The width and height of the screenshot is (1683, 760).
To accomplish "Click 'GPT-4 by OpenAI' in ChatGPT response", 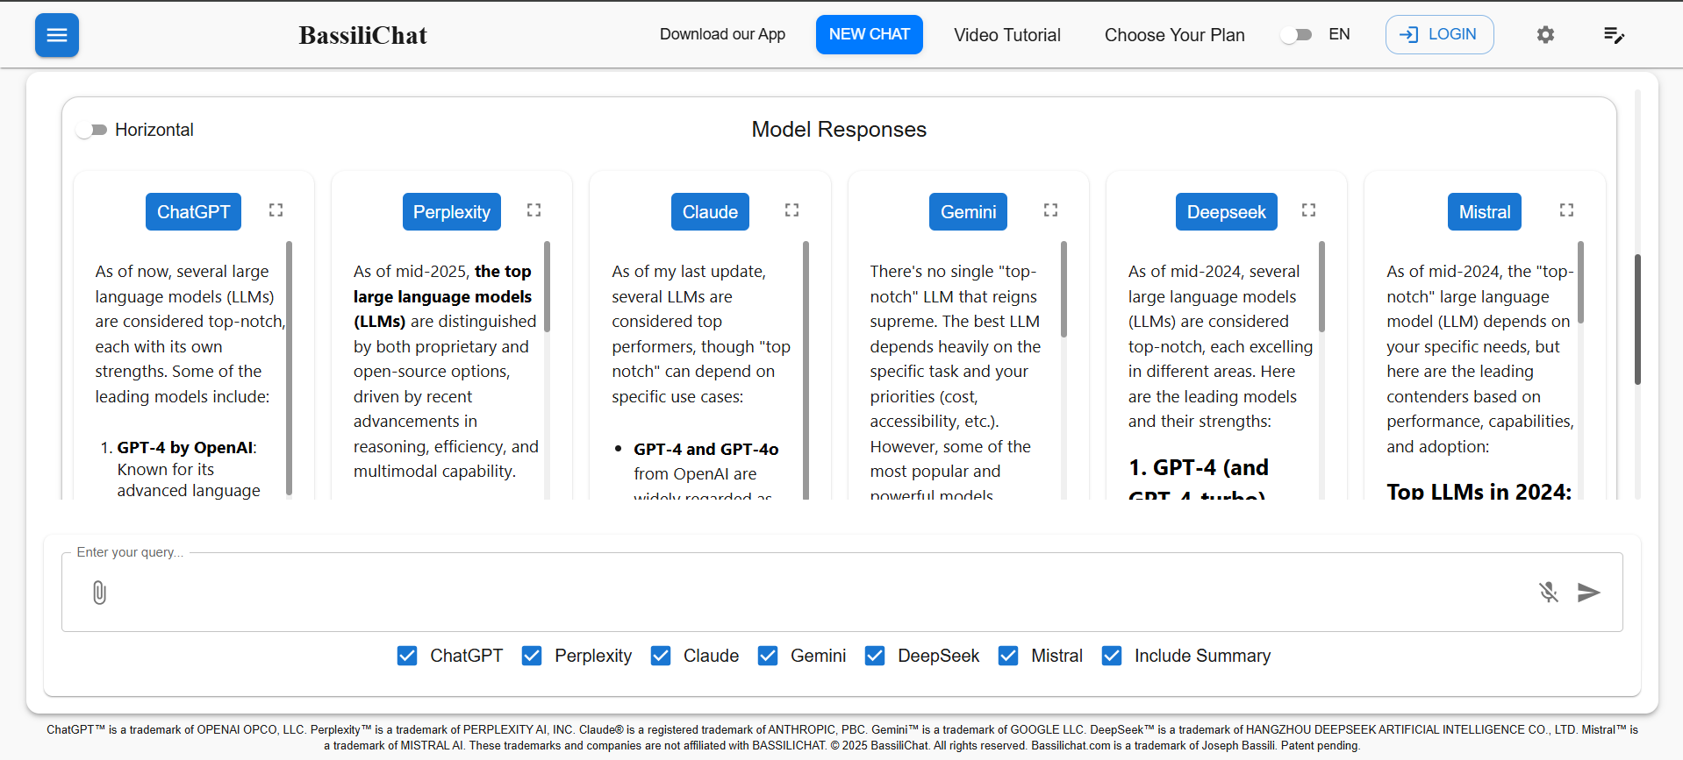I will click(x=185, y=447).
